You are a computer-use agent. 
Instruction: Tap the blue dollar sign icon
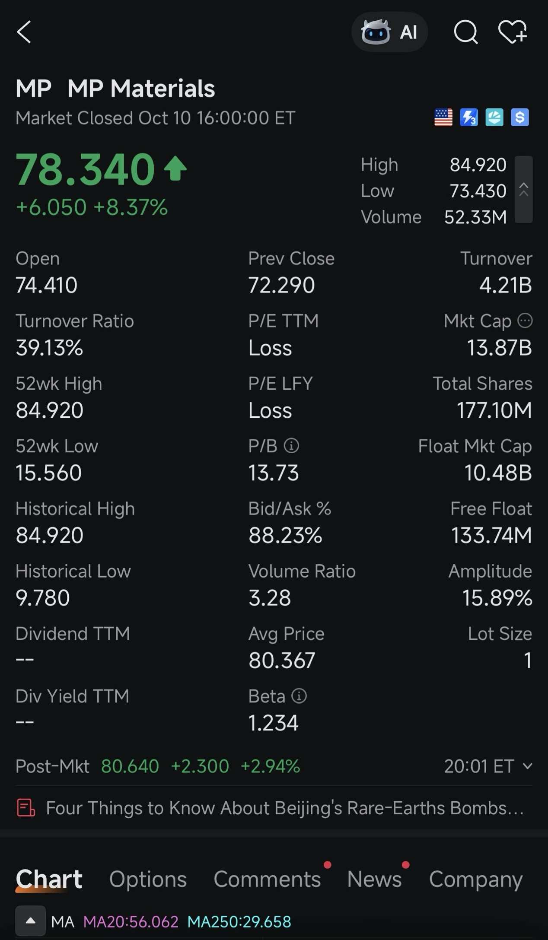tap(520, 117)
